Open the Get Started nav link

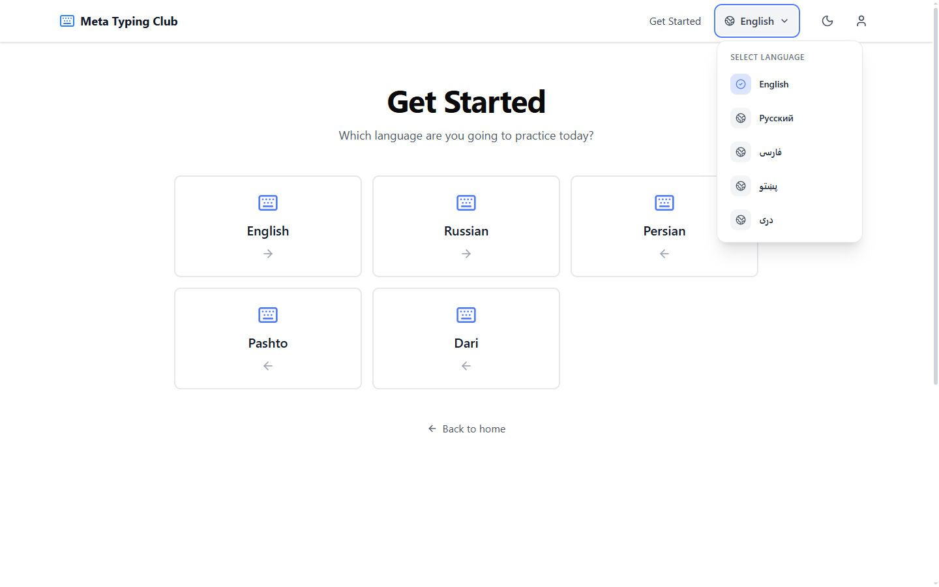[675, 21]
